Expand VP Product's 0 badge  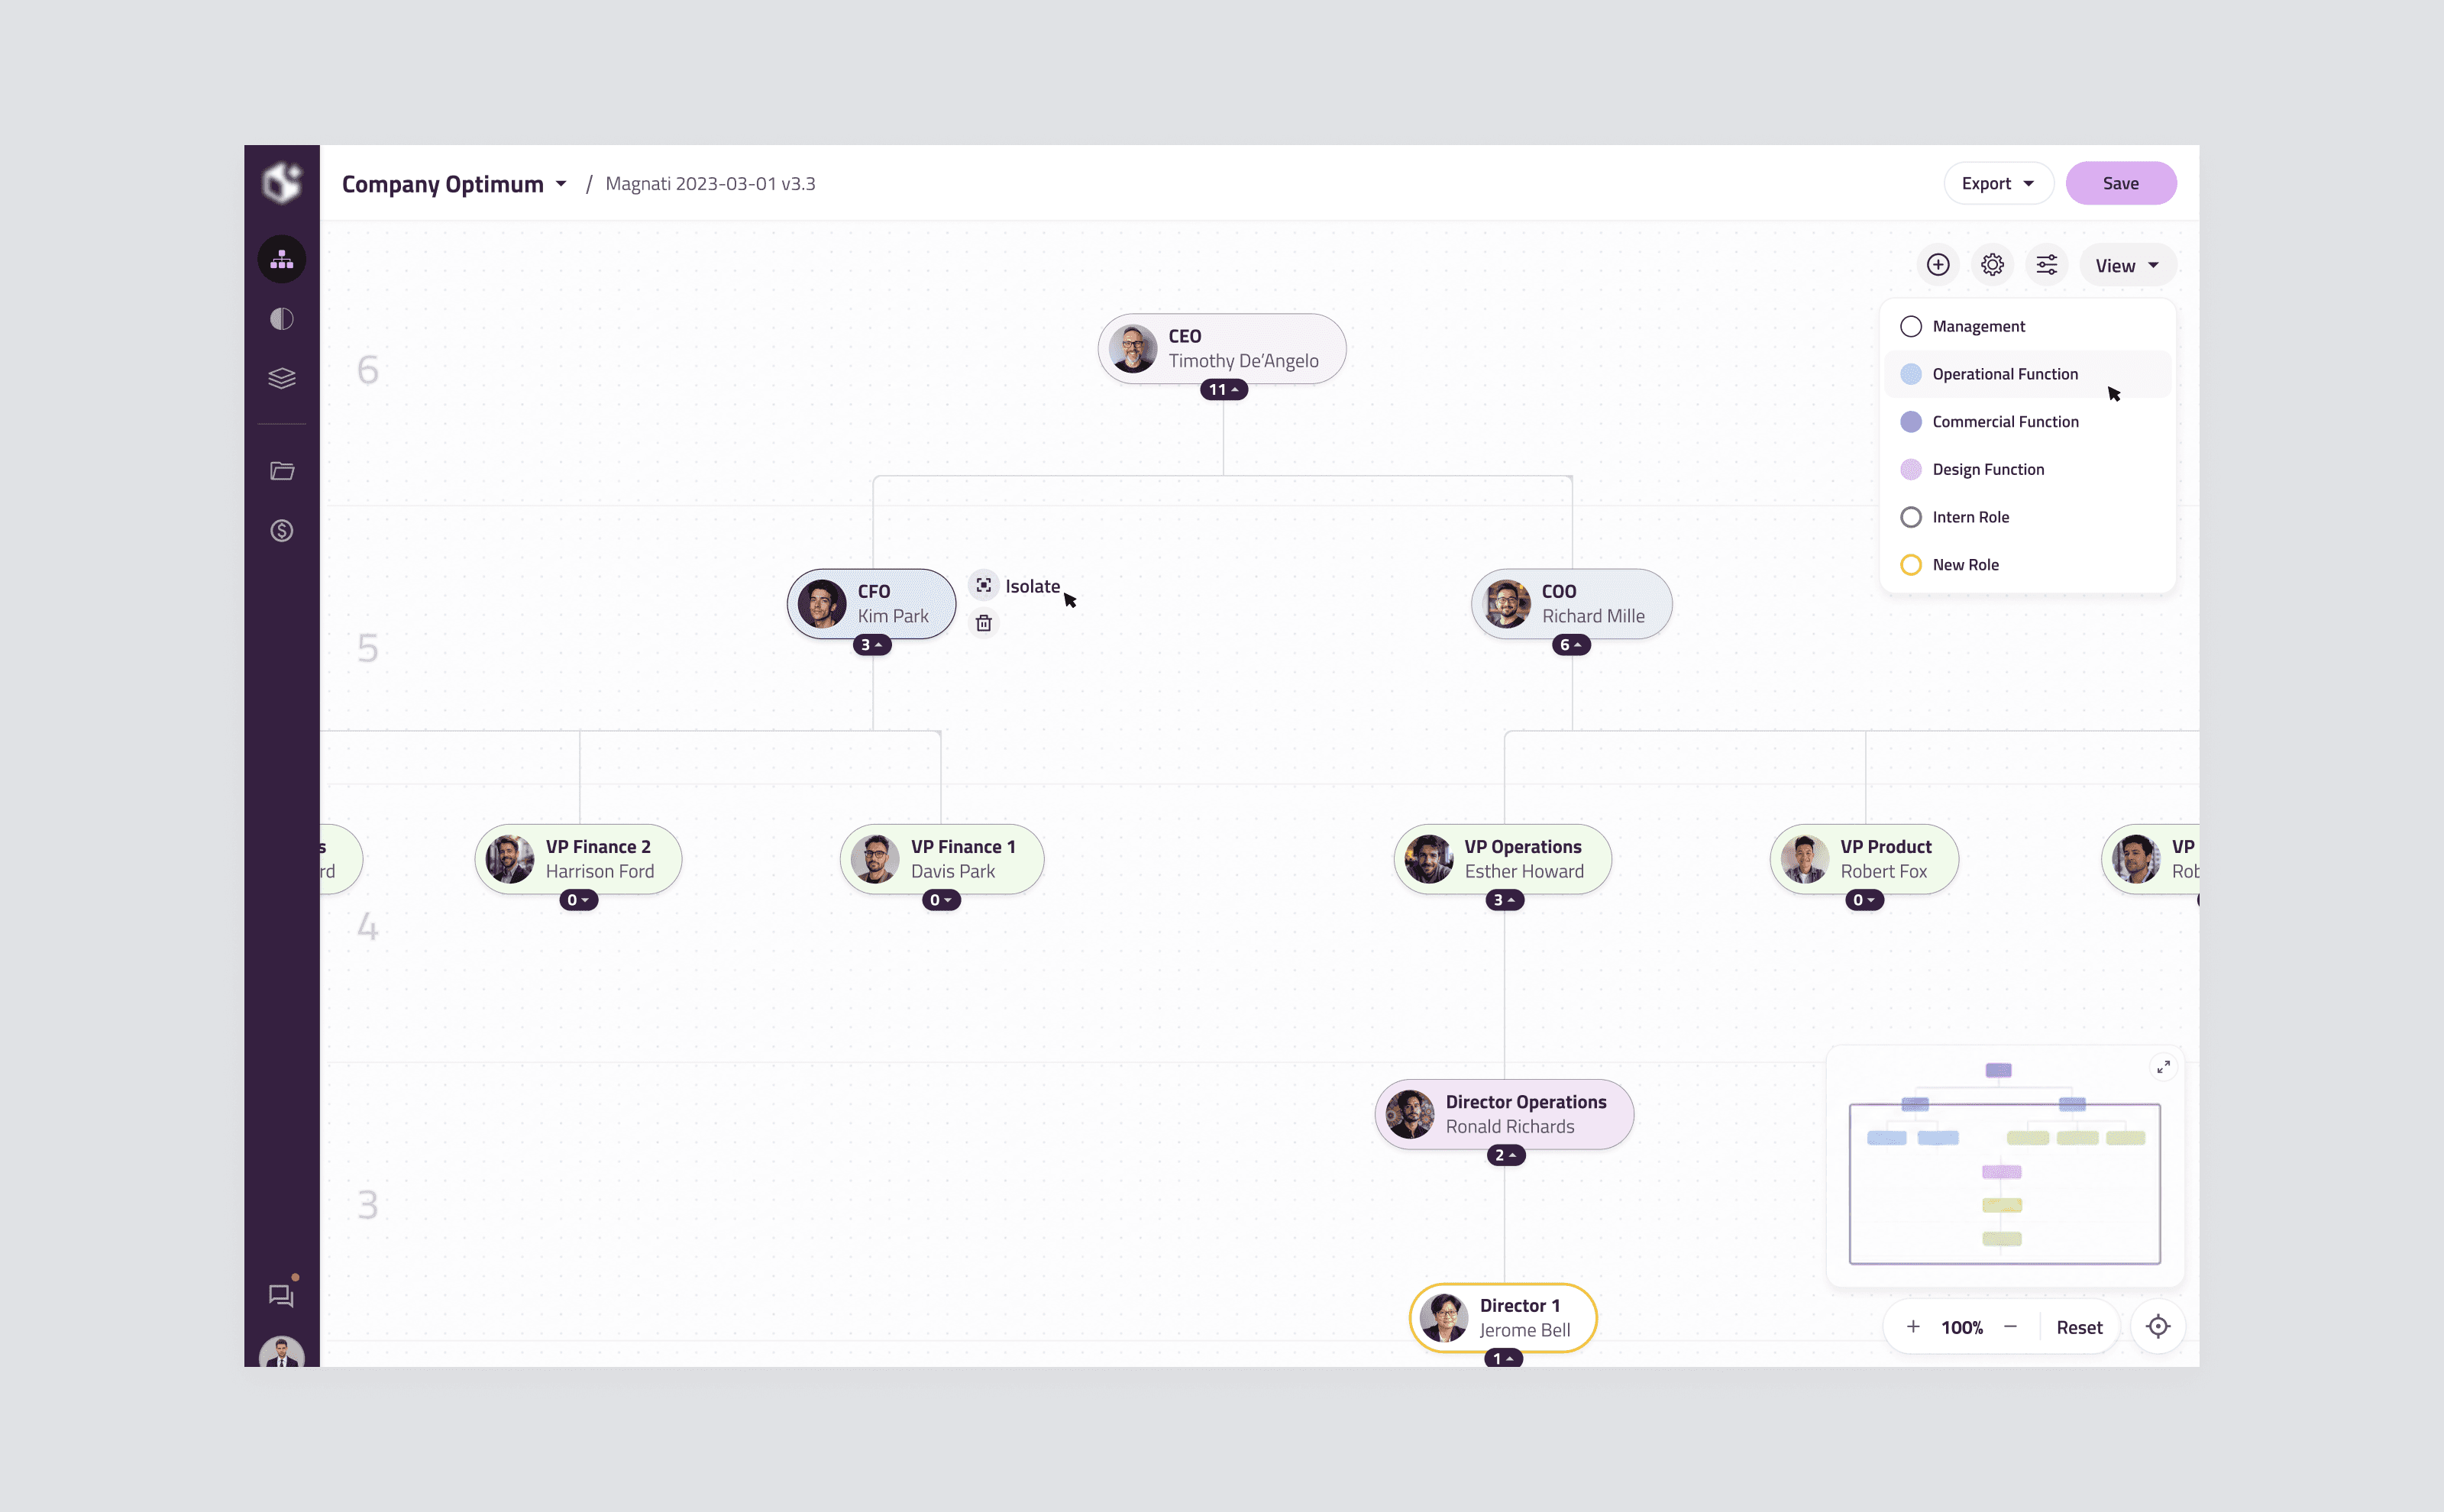pos(1864,900)
